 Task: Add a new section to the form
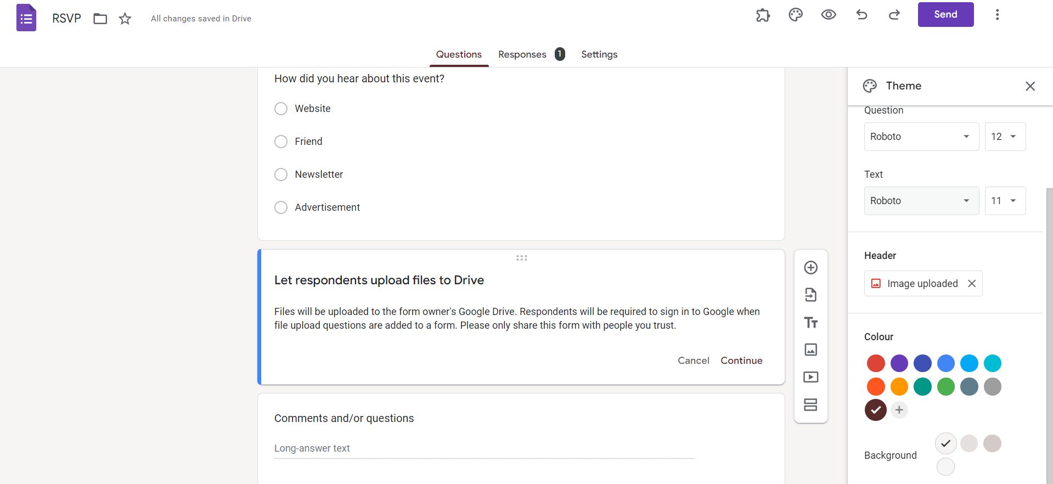pos(810,404)
